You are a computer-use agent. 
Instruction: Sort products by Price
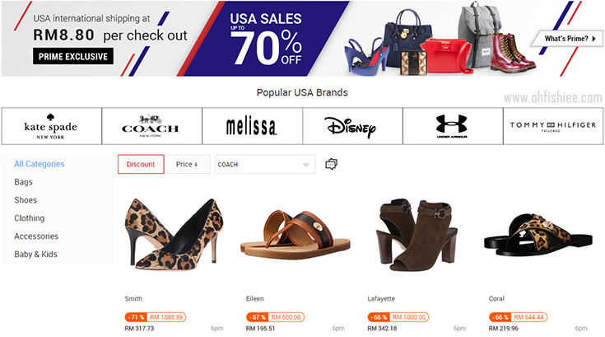(187, 164)
